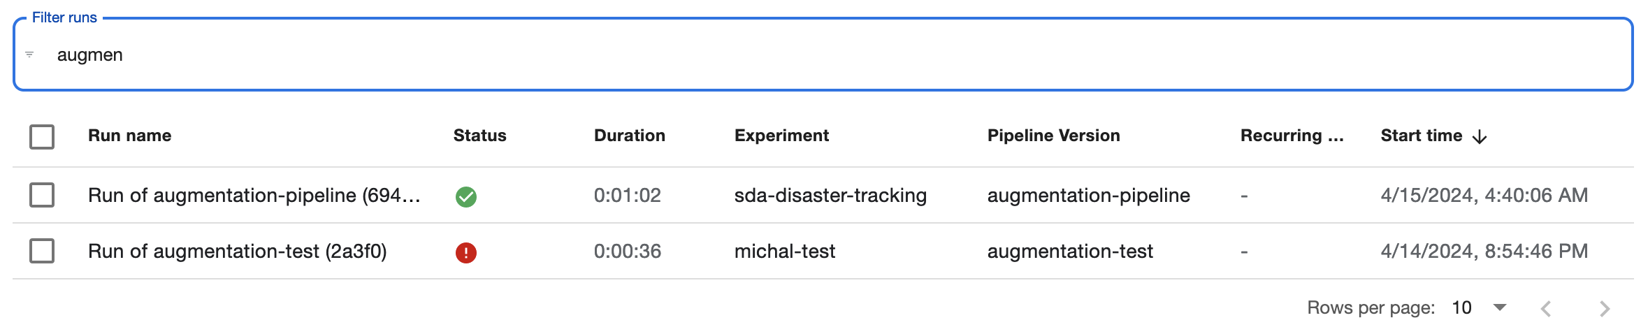Sort by the Start time column
Screen dimensions: 1641x334
1422,136
